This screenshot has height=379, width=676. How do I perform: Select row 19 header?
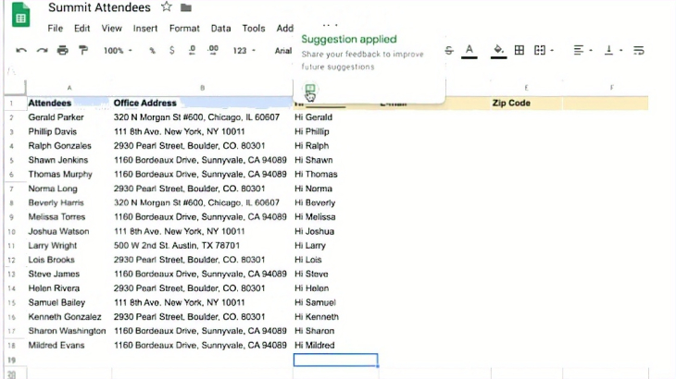pyautogui.click(x=12, y=361)
